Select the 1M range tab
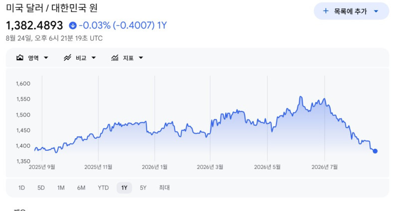Viewport: 399px width, 211px height. [x=61, y=188]
